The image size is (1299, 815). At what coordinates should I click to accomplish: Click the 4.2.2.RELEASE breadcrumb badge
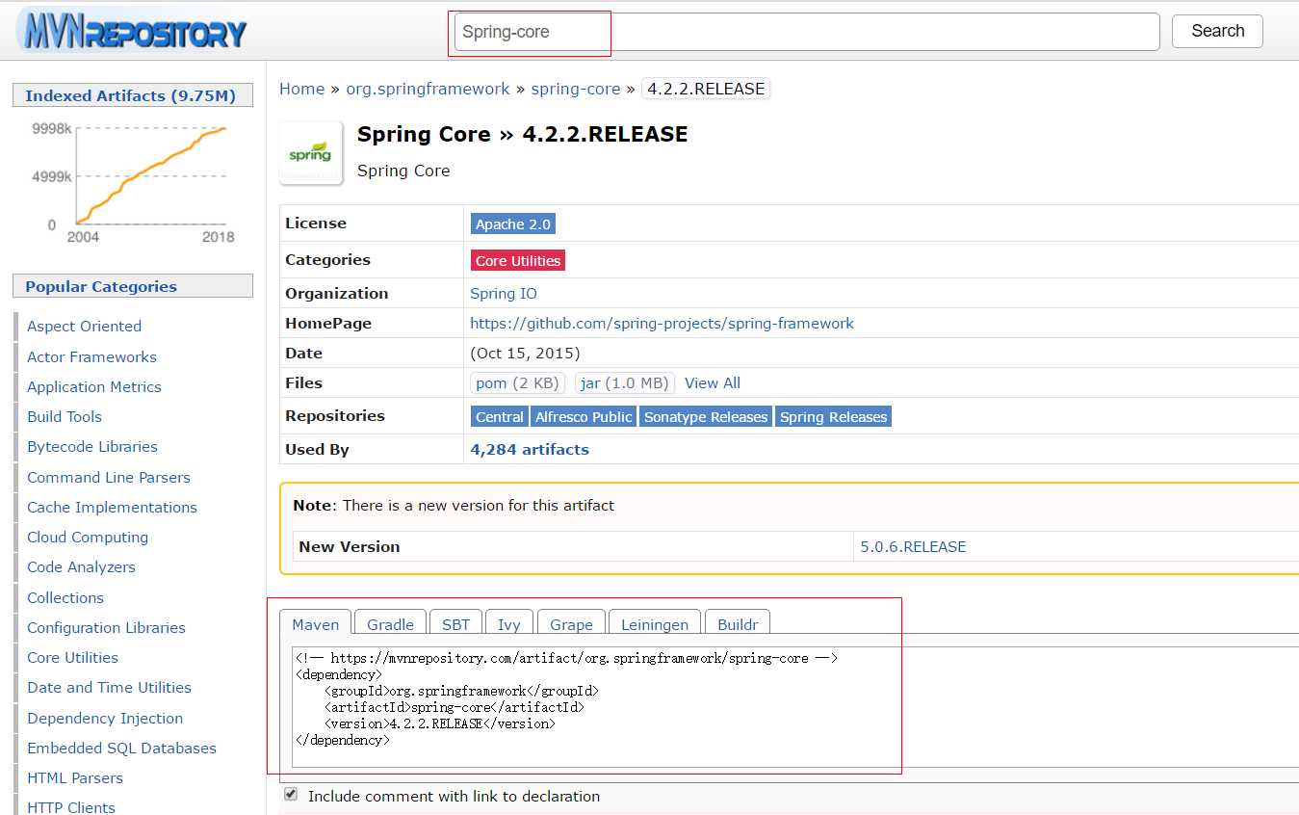[x=706, y=89]
